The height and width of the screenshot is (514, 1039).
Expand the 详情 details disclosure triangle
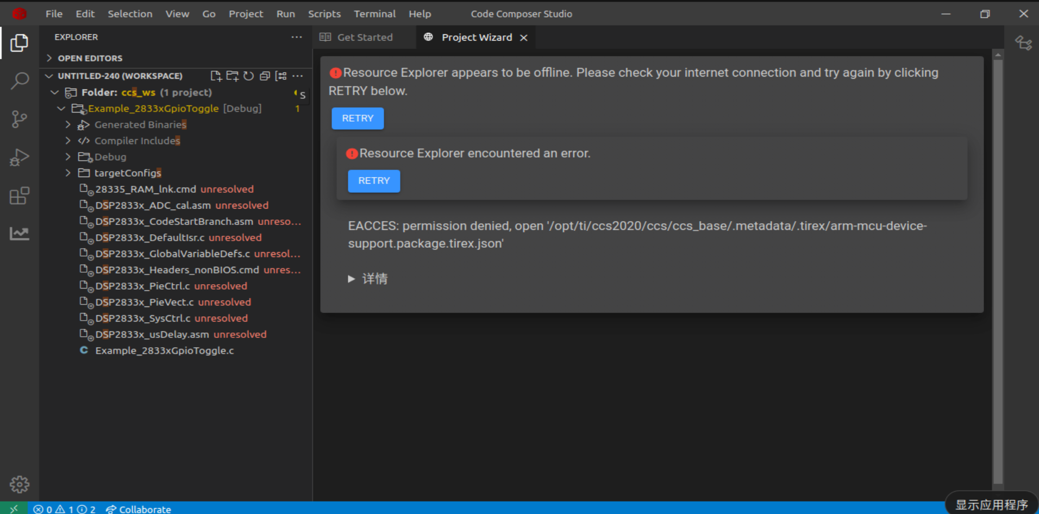click(351, 279)
